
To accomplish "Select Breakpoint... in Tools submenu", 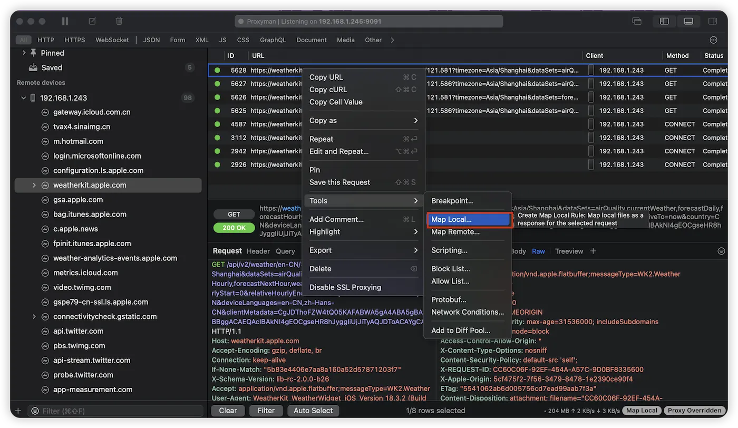I will [x=468, y=201].
